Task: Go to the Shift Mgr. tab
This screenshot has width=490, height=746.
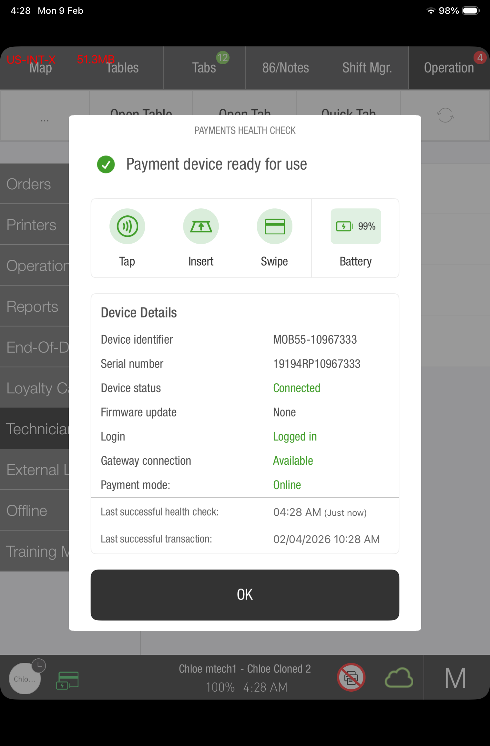Action: [367, 68]
